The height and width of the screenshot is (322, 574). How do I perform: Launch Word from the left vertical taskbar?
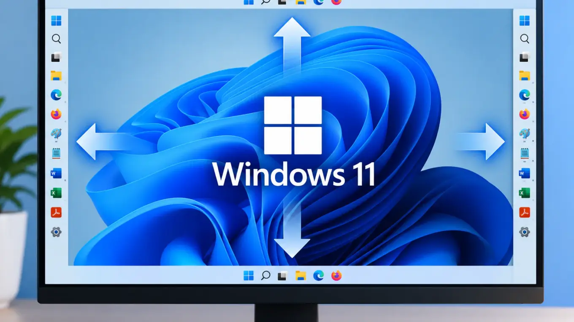[56, 173]
